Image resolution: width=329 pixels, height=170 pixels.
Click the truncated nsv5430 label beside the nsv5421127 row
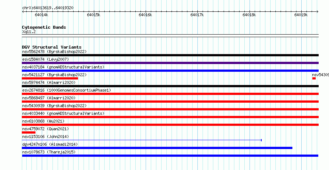point(320,75)
